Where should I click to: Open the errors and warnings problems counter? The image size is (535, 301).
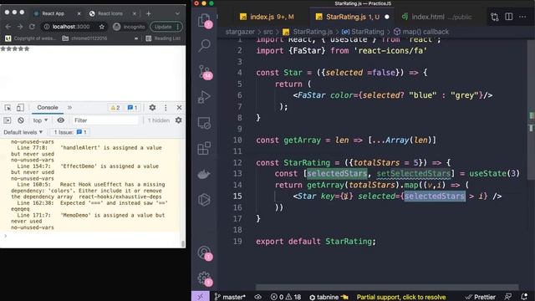pyautogui.click(x=286, y=297)
